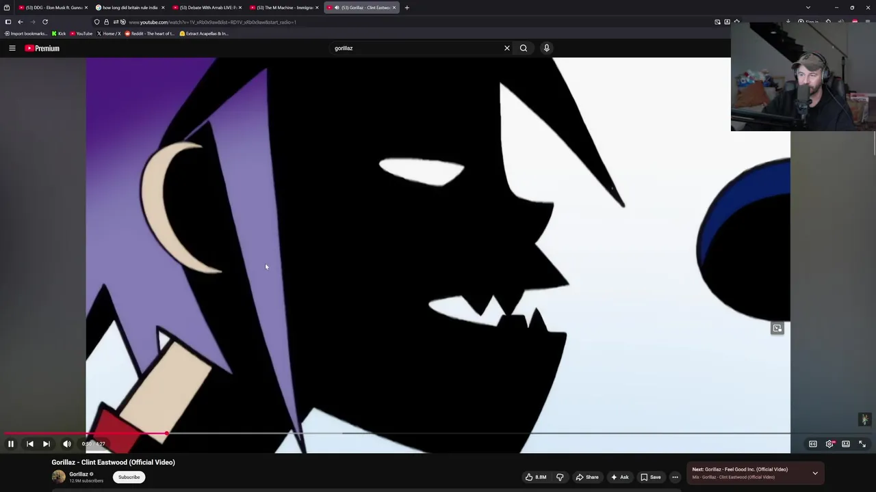Share the Clint Eastwood video
Viewport: 876px width, 492px height.
click(x=587, y=477)
